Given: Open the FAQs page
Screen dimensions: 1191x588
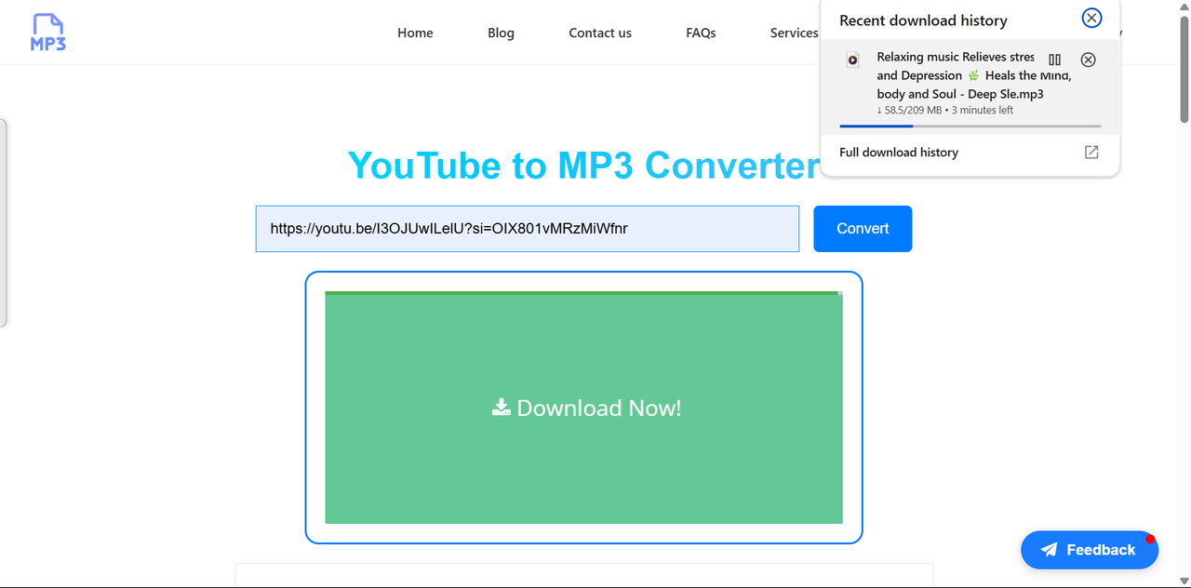Looking at the screenshot, I should (x=701, y=33).
